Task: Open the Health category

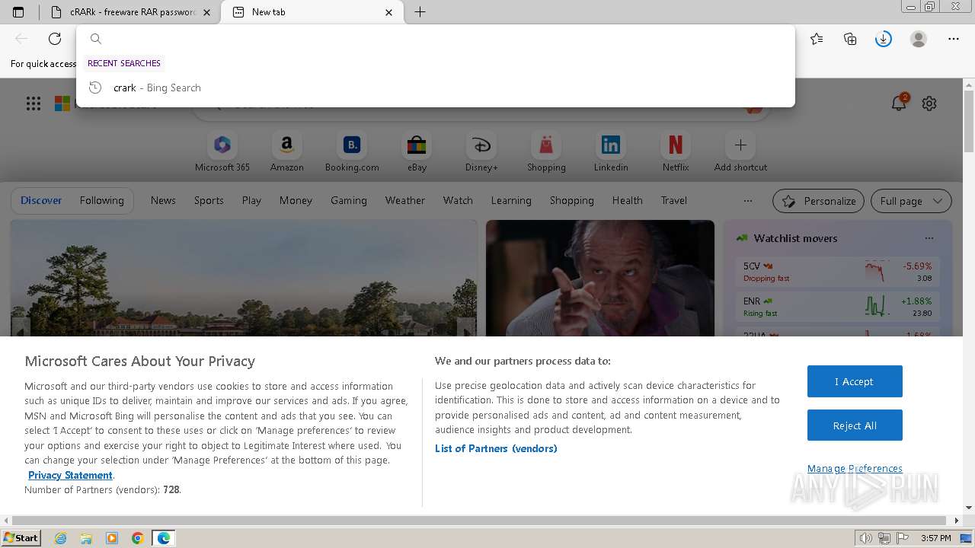Action: coord(628,200)
